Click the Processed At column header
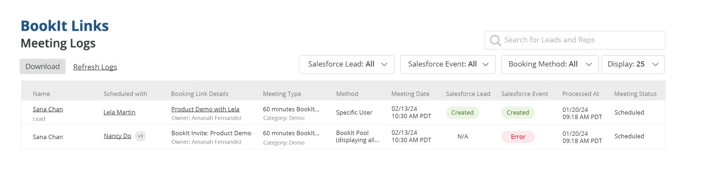The image size is (719, 193). (581, 94)
